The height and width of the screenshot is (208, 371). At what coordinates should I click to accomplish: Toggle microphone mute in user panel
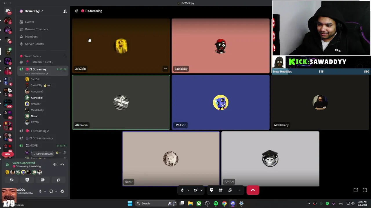point(40,191)
